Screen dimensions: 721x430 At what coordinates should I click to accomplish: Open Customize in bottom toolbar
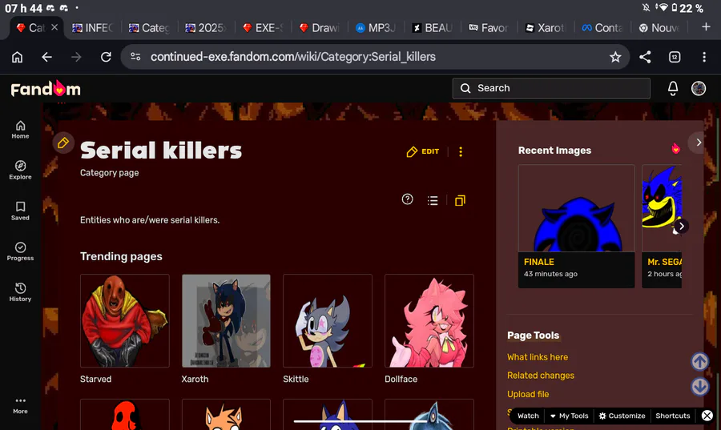pyautogui.click(x=622, y=416)
